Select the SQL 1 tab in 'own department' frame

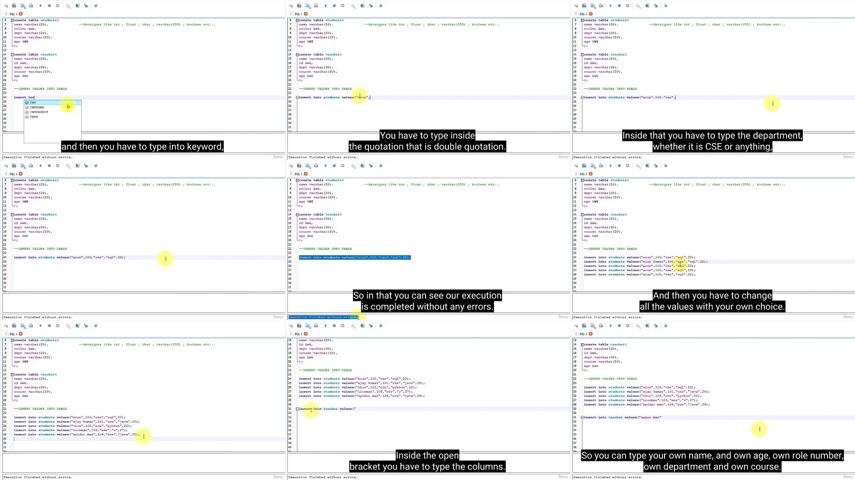tap(583, 334)
